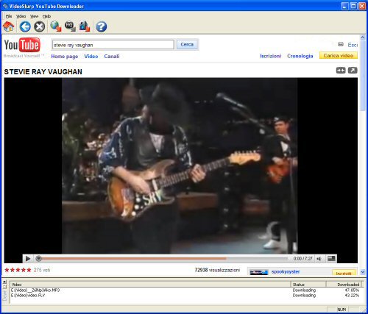Open the File menu

pos(9,16)
